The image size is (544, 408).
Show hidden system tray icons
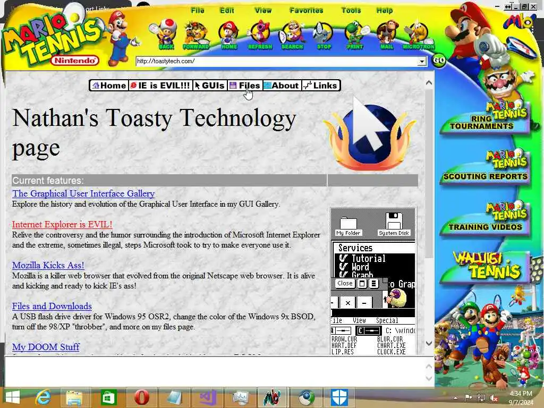[455, 397]
